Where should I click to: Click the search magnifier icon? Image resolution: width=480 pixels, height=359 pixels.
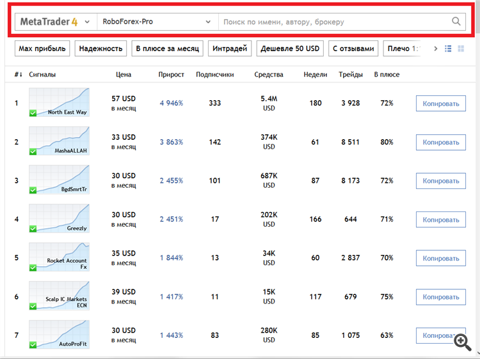[456, 22]
